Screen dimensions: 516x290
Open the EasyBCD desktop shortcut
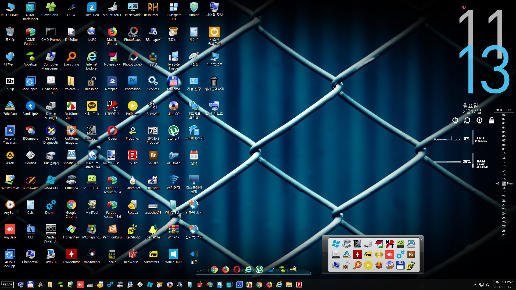pyautogui.click(x=51, y=257)
